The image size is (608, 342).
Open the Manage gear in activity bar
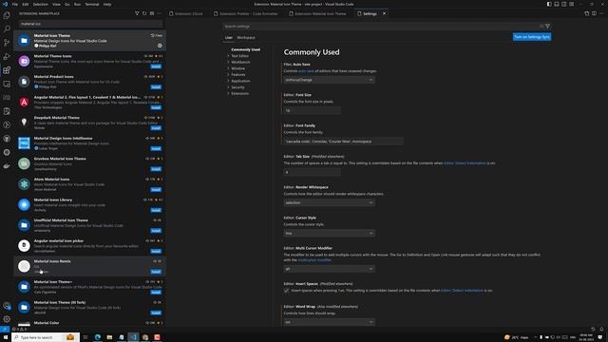click(7, 319)
